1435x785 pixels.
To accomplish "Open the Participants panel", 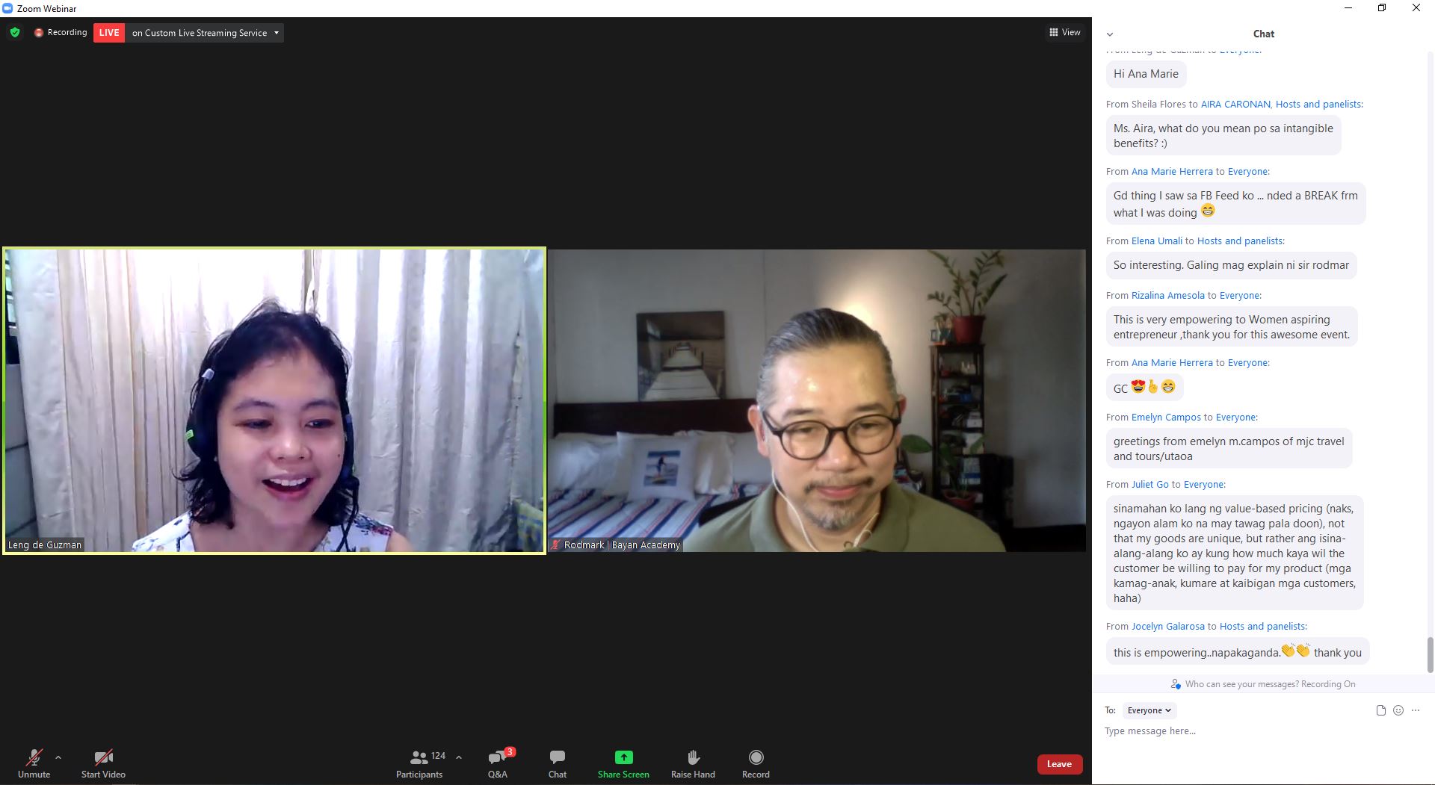I will tap(419, 763).
